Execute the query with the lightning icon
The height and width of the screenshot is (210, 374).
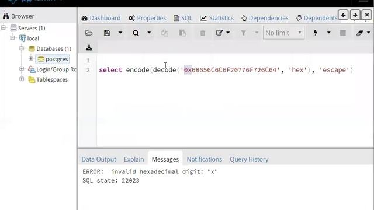[x=316, y=33]
